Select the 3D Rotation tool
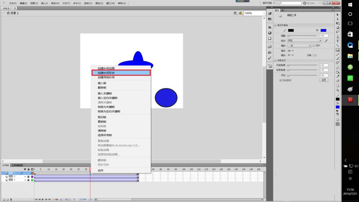The image size is (359, 202). tap(337, 28)
